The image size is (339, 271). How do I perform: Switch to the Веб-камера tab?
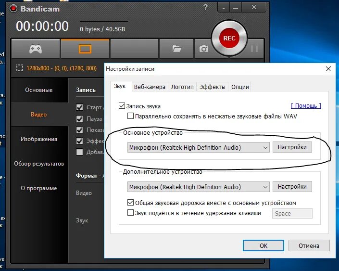pyautogui.click(x=150, y=87)
